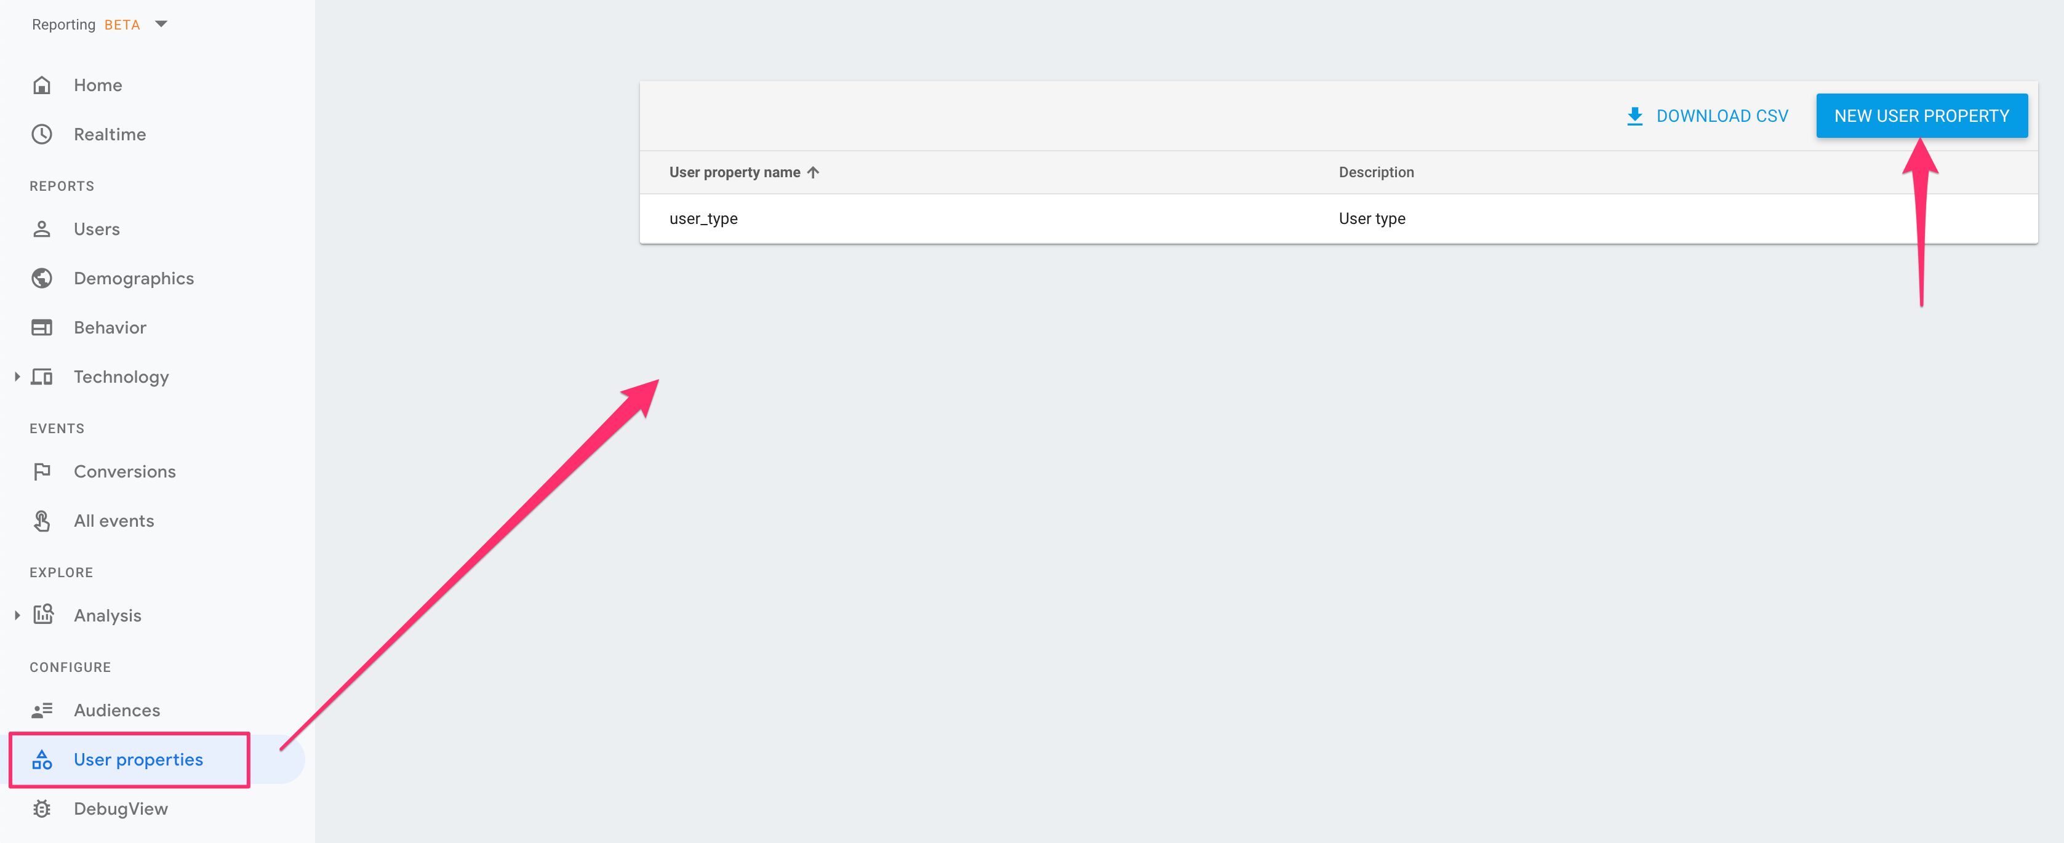Click the Conversions tab item

[x=125, y=470]
